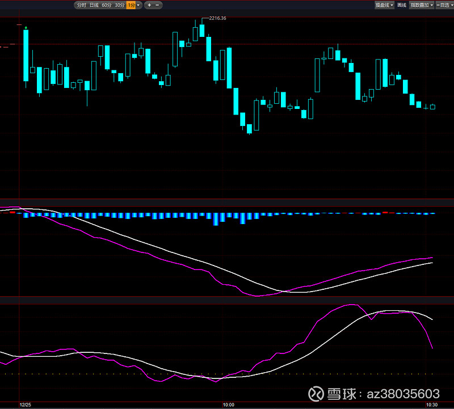Select the 日线 daily chart period

pyautogui.click(x=94, y=5)
